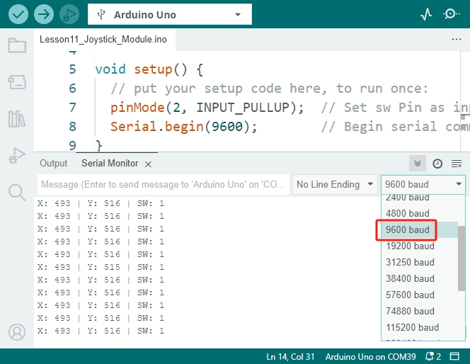Select 115200 baud option

click(419, 327)
